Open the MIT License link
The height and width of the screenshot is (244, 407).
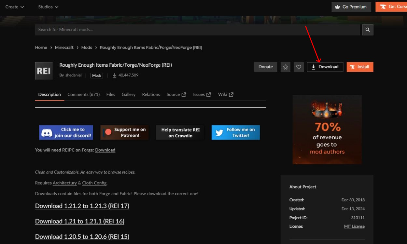coord(354,226)
